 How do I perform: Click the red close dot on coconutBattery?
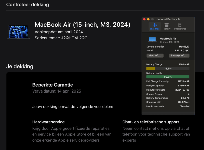[x=144, y=19]
